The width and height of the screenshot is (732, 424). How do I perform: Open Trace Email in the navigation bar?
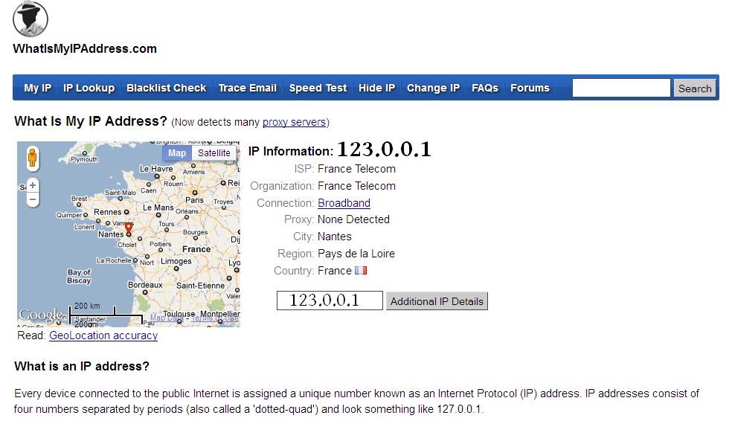click(x=248, y=88)
